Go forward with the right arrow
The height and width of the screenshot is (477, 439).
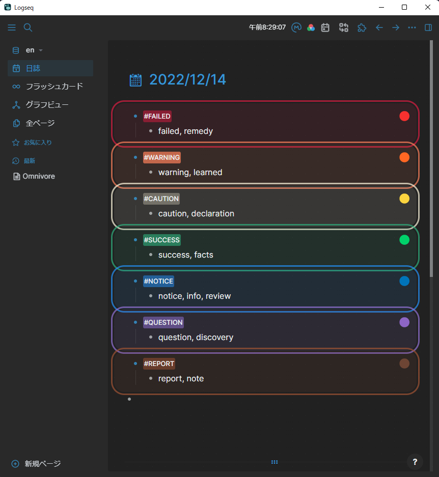[x=396, y=27]
